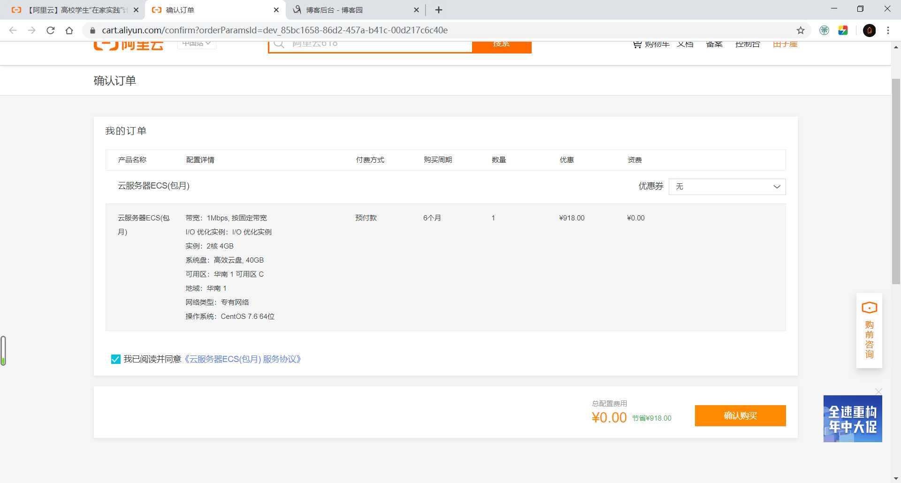Click the profile avatar icon in toolbar
The image size is (901, 483).
coord(869,30)
